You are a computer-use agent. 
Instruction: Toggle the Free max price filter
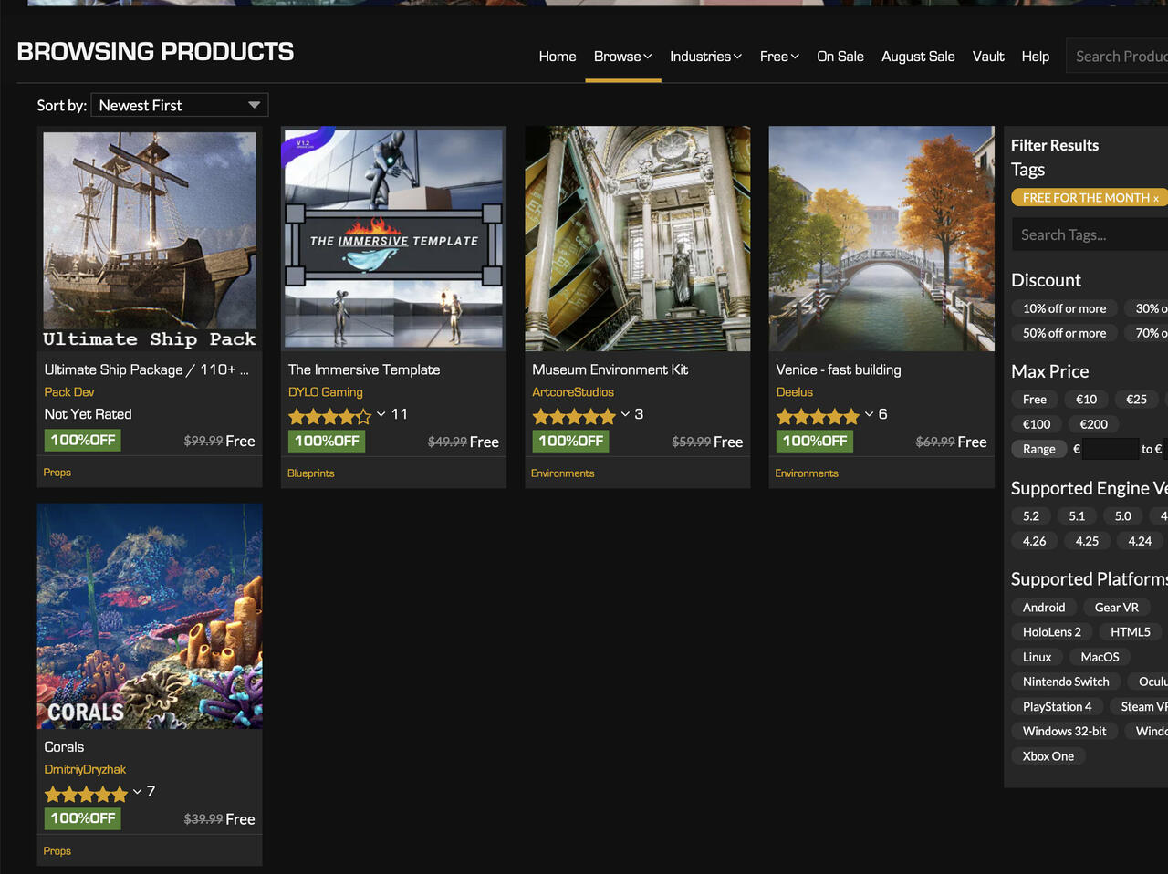click(x=1035, y=399)
